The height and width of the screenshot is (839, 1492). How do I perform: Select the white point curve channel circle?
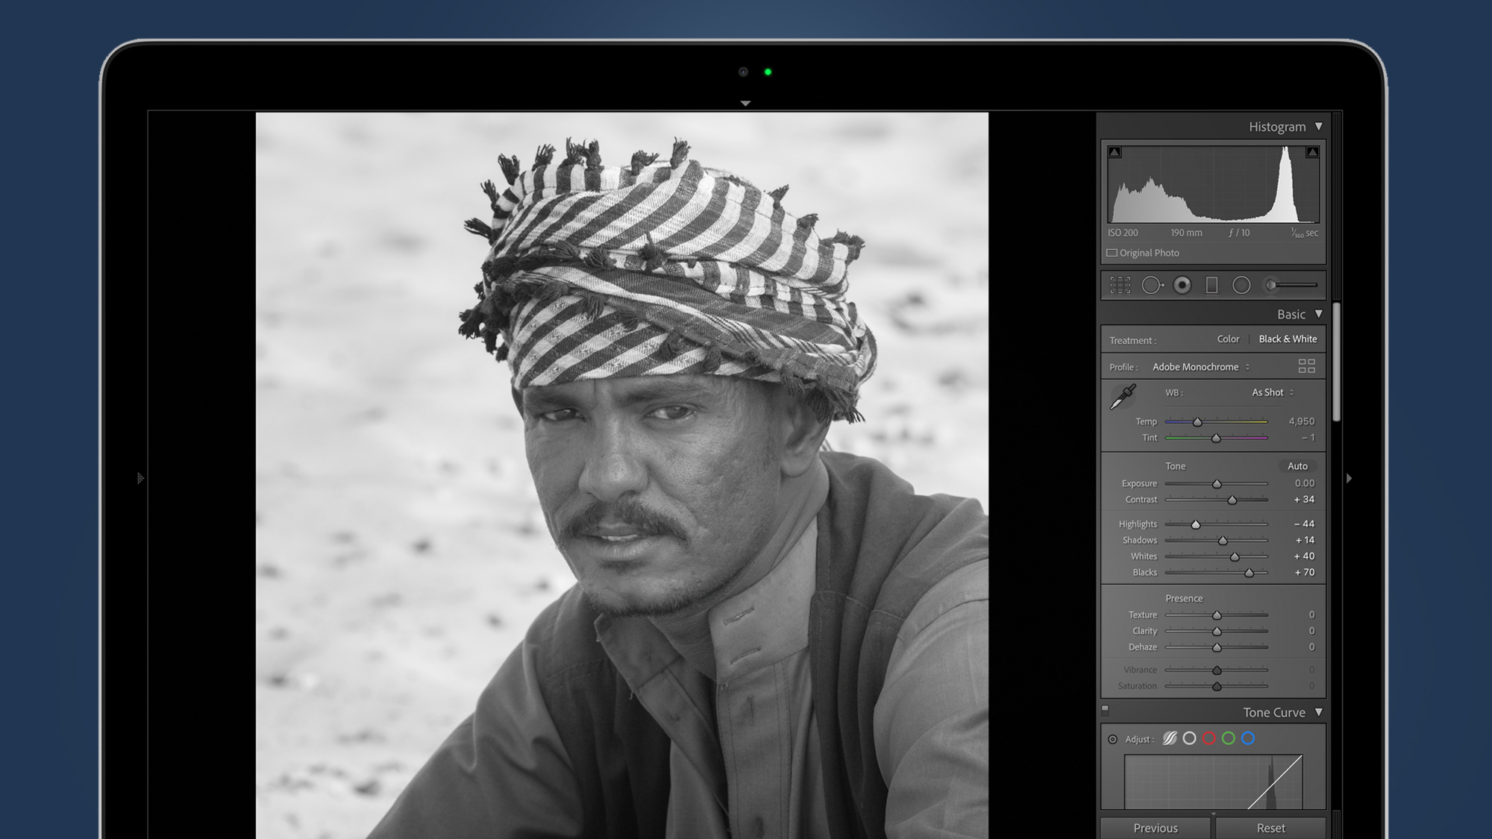pyautogui.click(x=1190, y=738)
